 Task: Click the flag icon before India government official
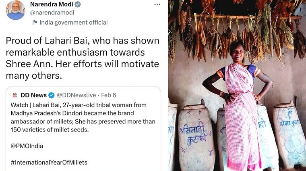[35, 22]
